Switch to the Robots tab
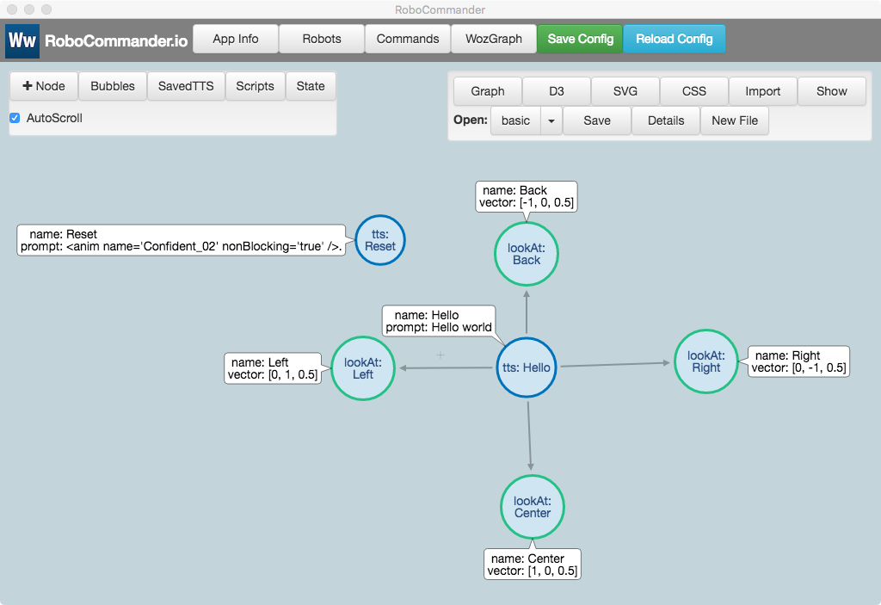The height and width of the screenshot is (605, 881). [322, 39]
